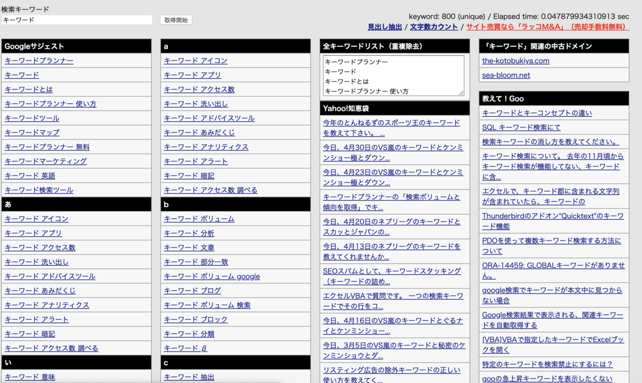Image resolution: width=642 pixels, height=383 pixels.
Task: Open 検索キーワードの消し方を教えてください link
Action: (x=551, y=142)
